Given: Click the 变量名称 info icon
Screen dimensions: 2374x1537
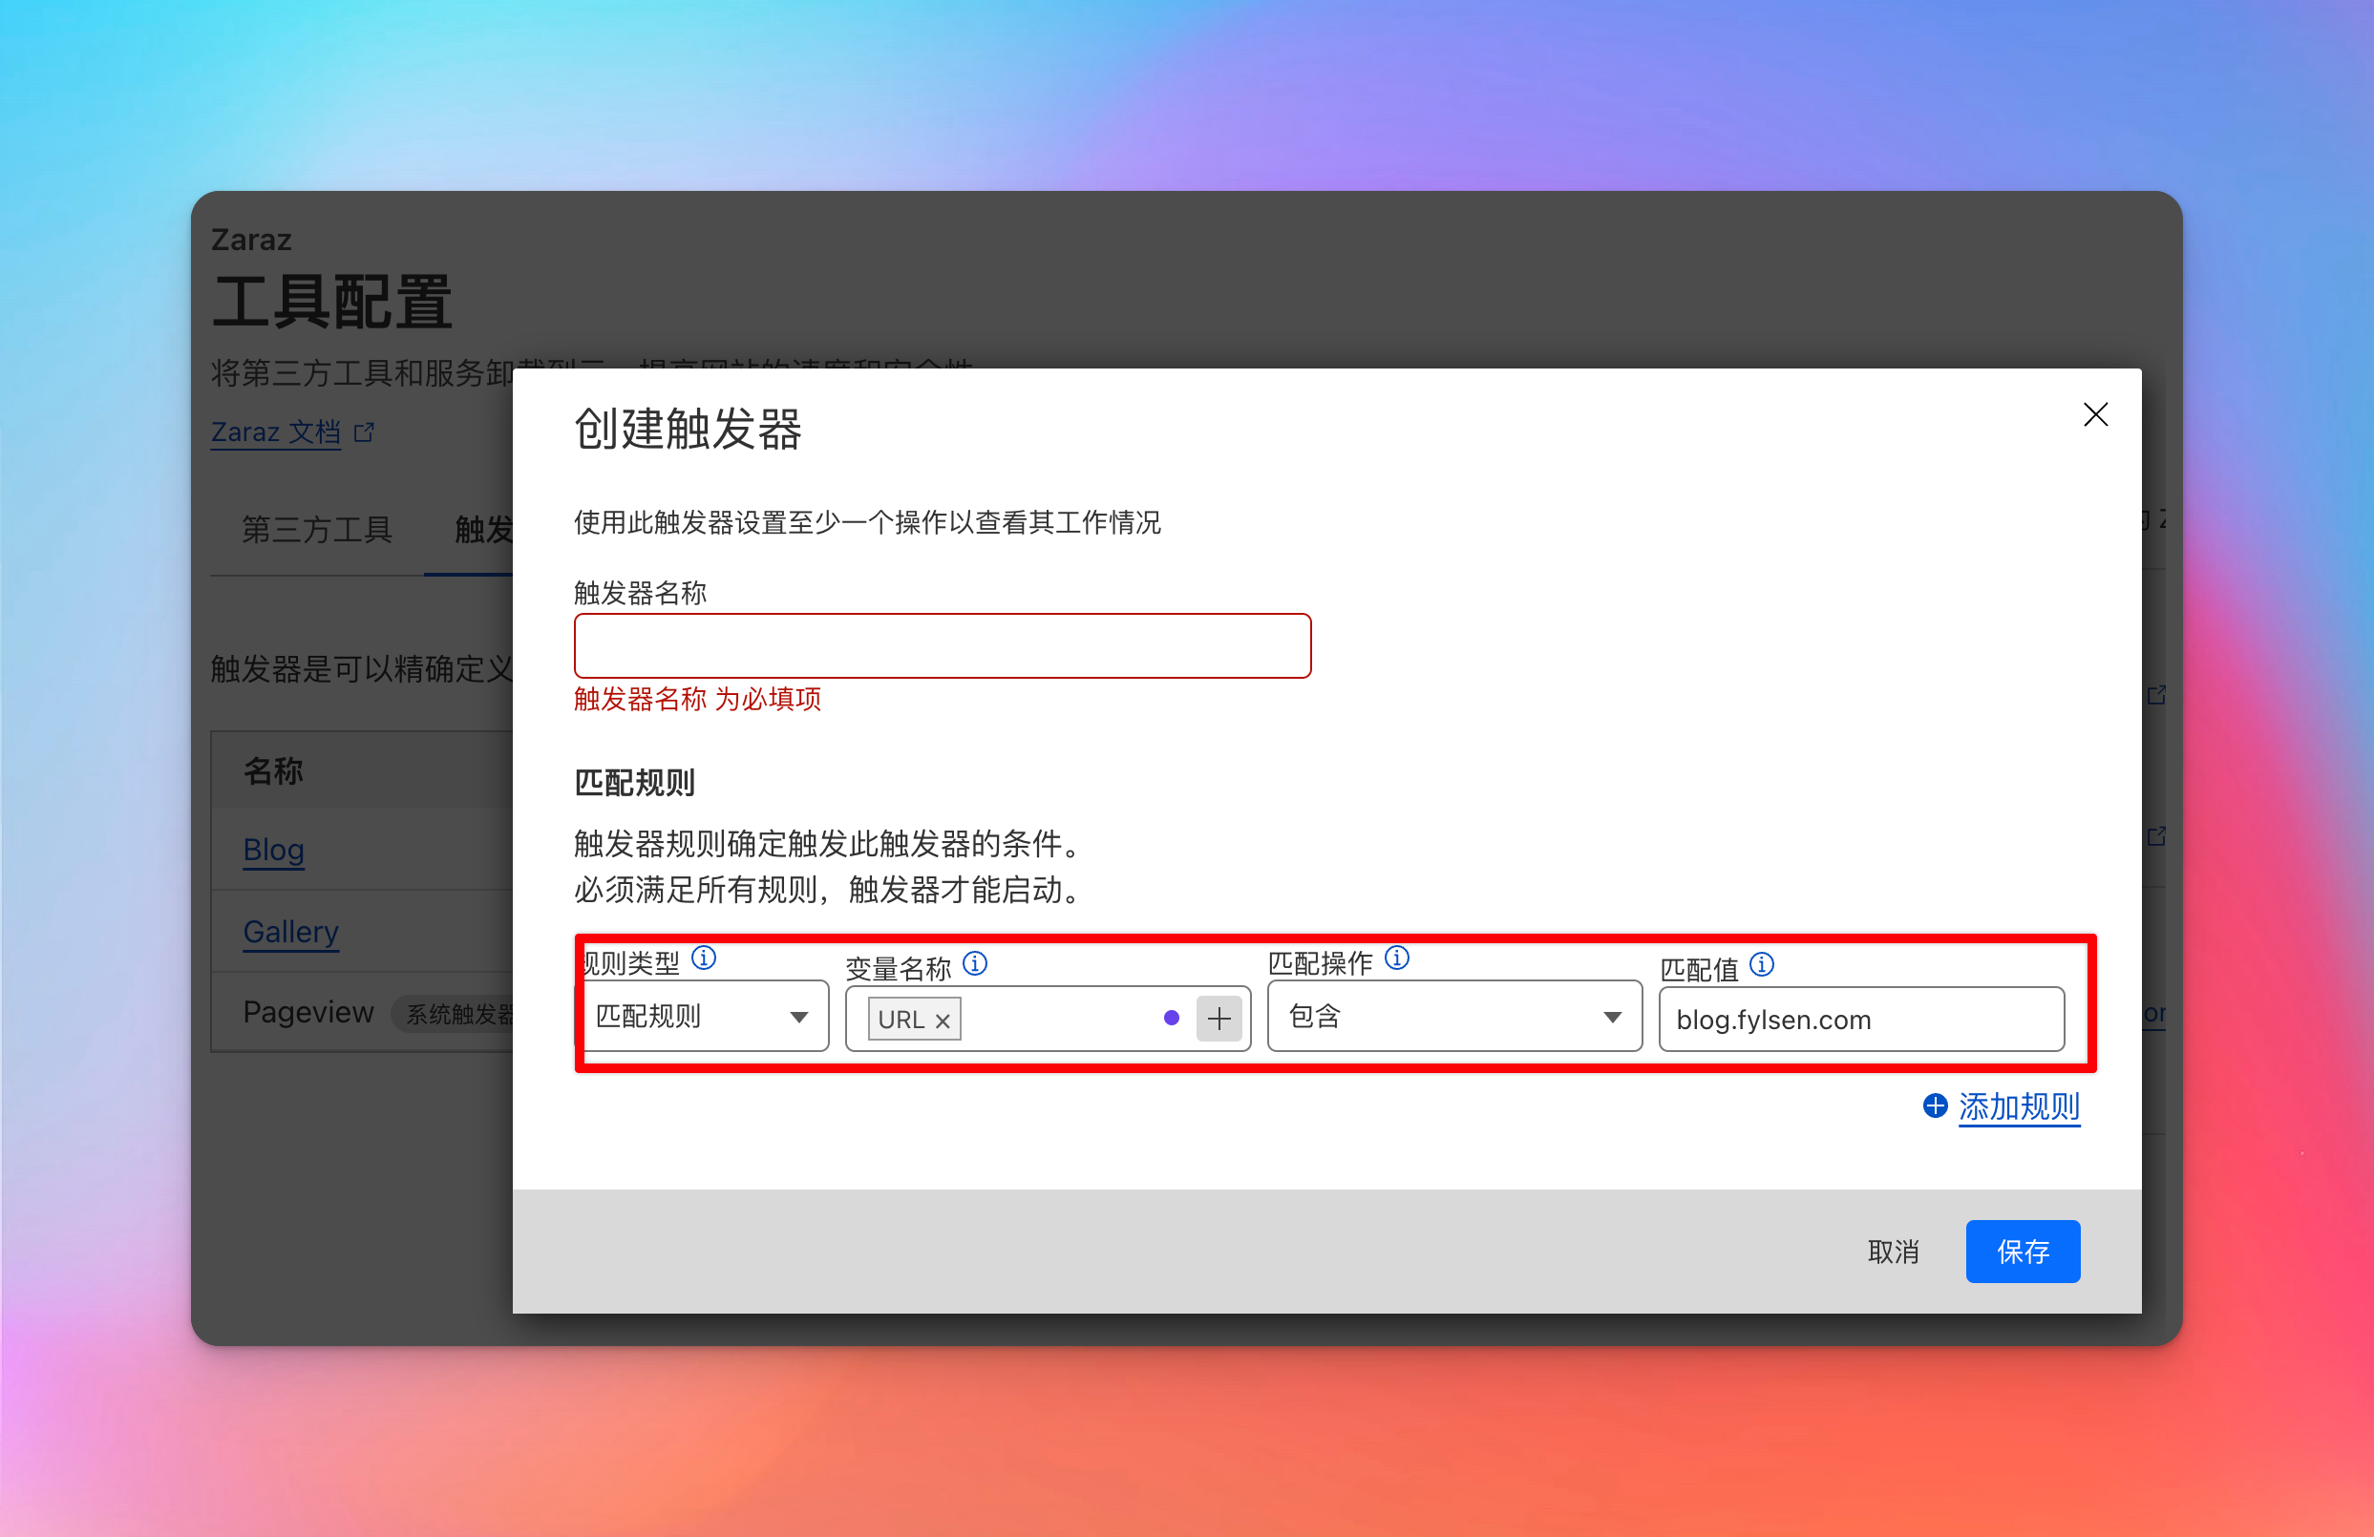Looking at the screenshot, I should (x=976, y=963).
